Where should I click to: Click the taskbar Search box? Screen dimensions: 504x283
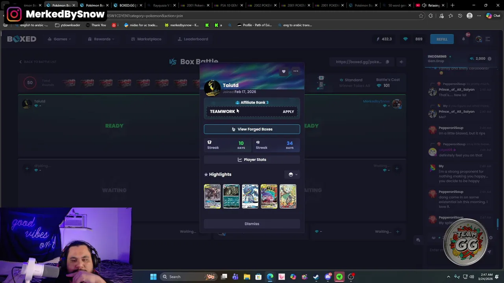[x=188, y=277]
